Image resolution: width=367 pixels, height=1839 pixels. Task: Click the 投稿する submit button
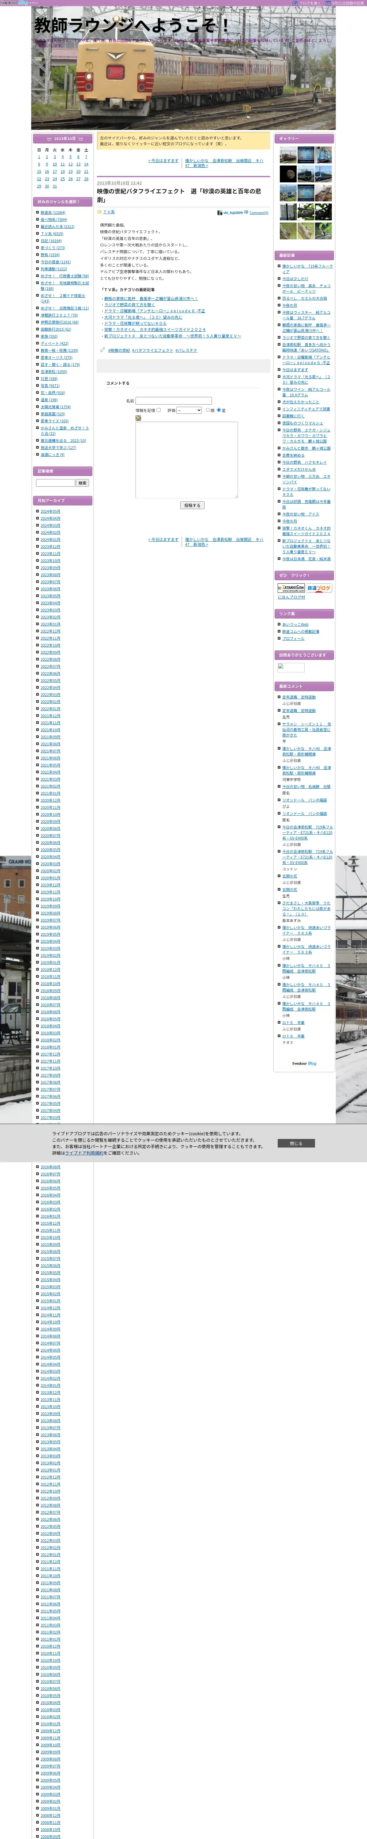[x=192, y=505]
